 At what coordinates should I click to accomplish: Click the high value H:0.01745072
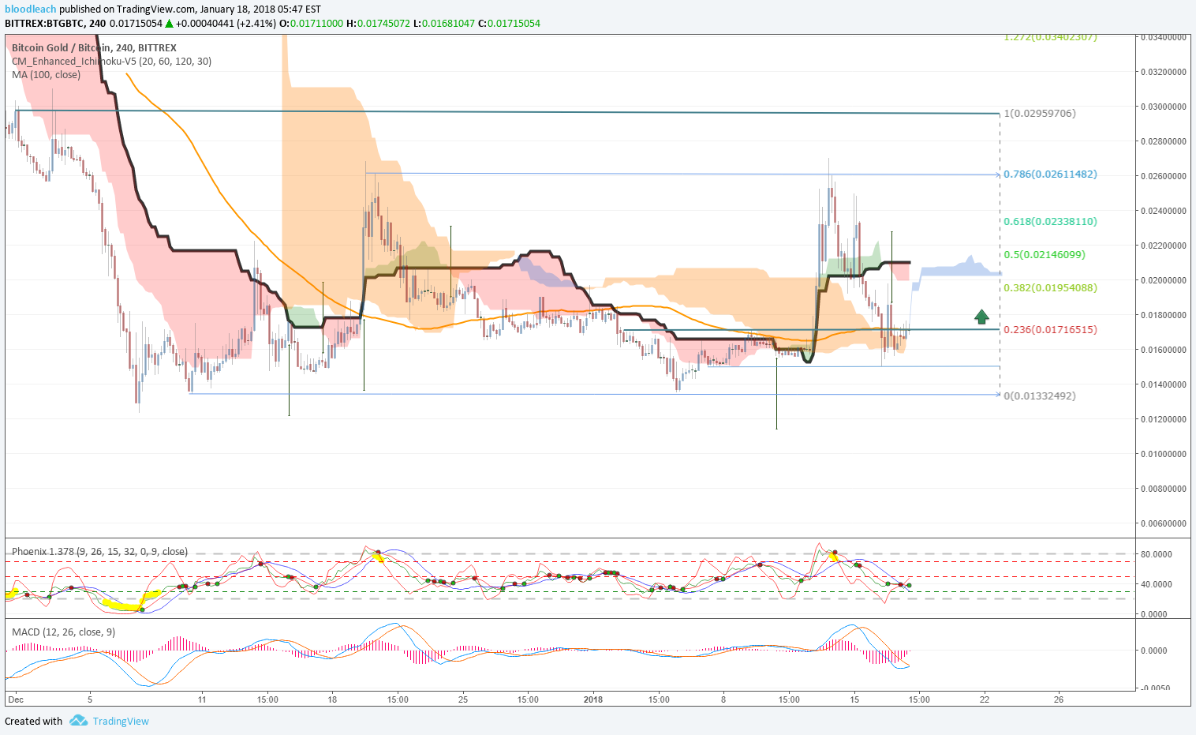point(378,23)
